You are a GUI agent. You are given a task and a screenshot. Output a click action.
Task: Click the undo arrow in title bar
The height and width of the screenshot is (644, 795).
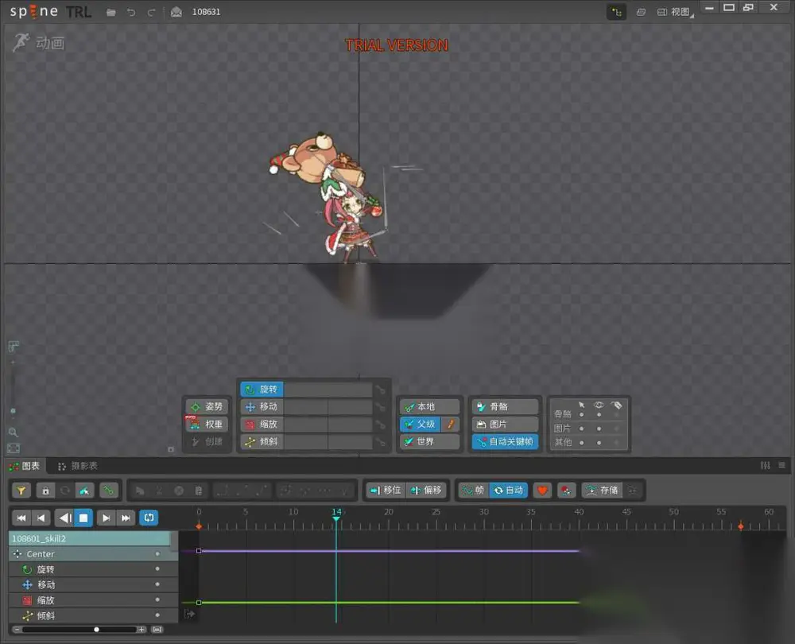(131, 12)
